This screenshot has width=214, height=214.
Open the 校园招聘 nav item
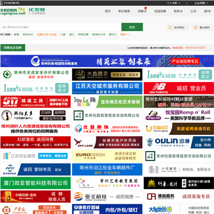(x=160, y=11)
